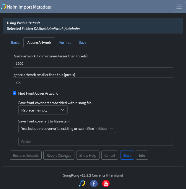Select the Album Artwork tab
Screen dimensions: 186x189
(39, 42)
